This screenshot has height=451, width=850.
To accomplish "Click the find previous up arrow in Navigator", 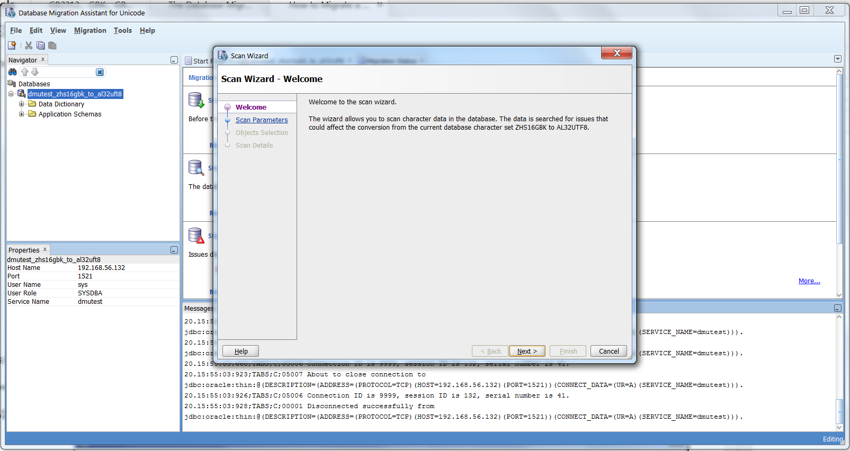I will (x=24, y=72).
